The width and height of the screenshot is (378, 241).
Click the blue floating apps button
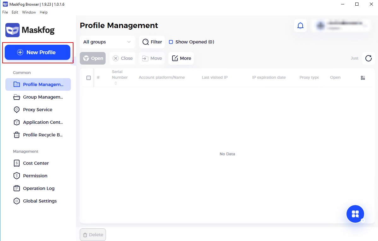[x=355, y=214]
